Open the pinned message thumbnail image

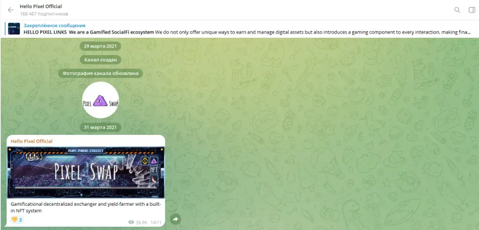click(x=14, y=28)
